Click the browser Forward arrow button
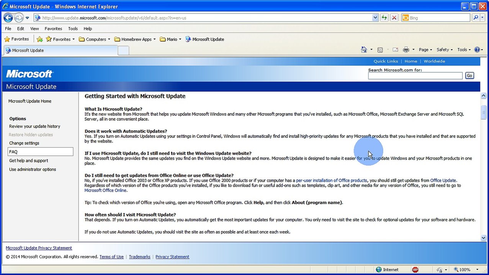Image resolution: width=489 pixels, height=275 pixels. [x=19, y=18]
